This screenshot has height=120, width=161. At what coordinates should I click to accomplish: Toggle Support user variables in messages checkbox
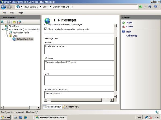[x=46, y=25]
